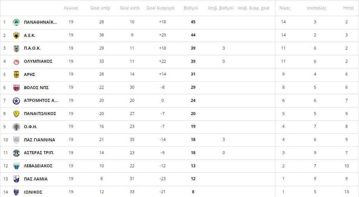Sort by the Goal διαφορά column header
This screenshot has width=359, height=197.
click(161, 8)
